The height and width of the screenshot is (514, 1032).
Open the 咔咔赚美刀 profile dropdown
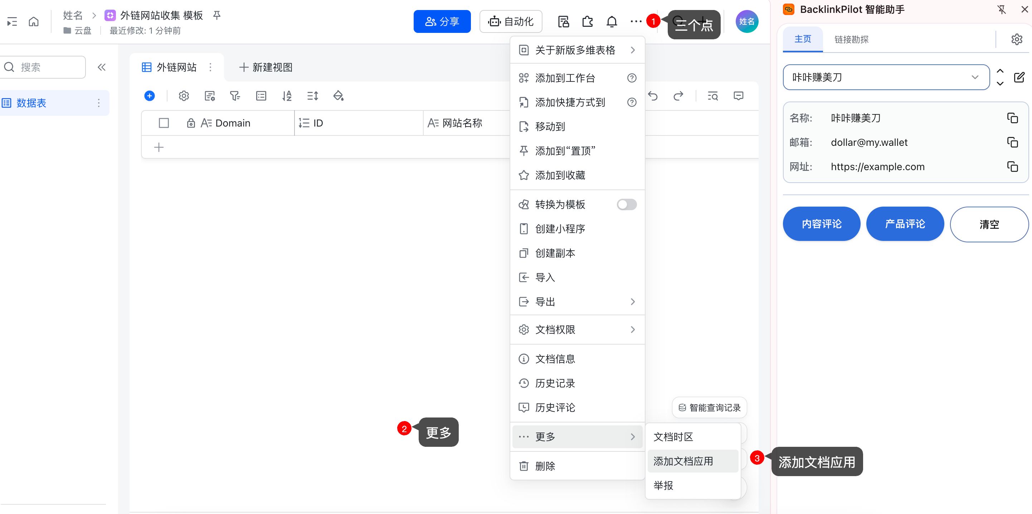[886, 77]
